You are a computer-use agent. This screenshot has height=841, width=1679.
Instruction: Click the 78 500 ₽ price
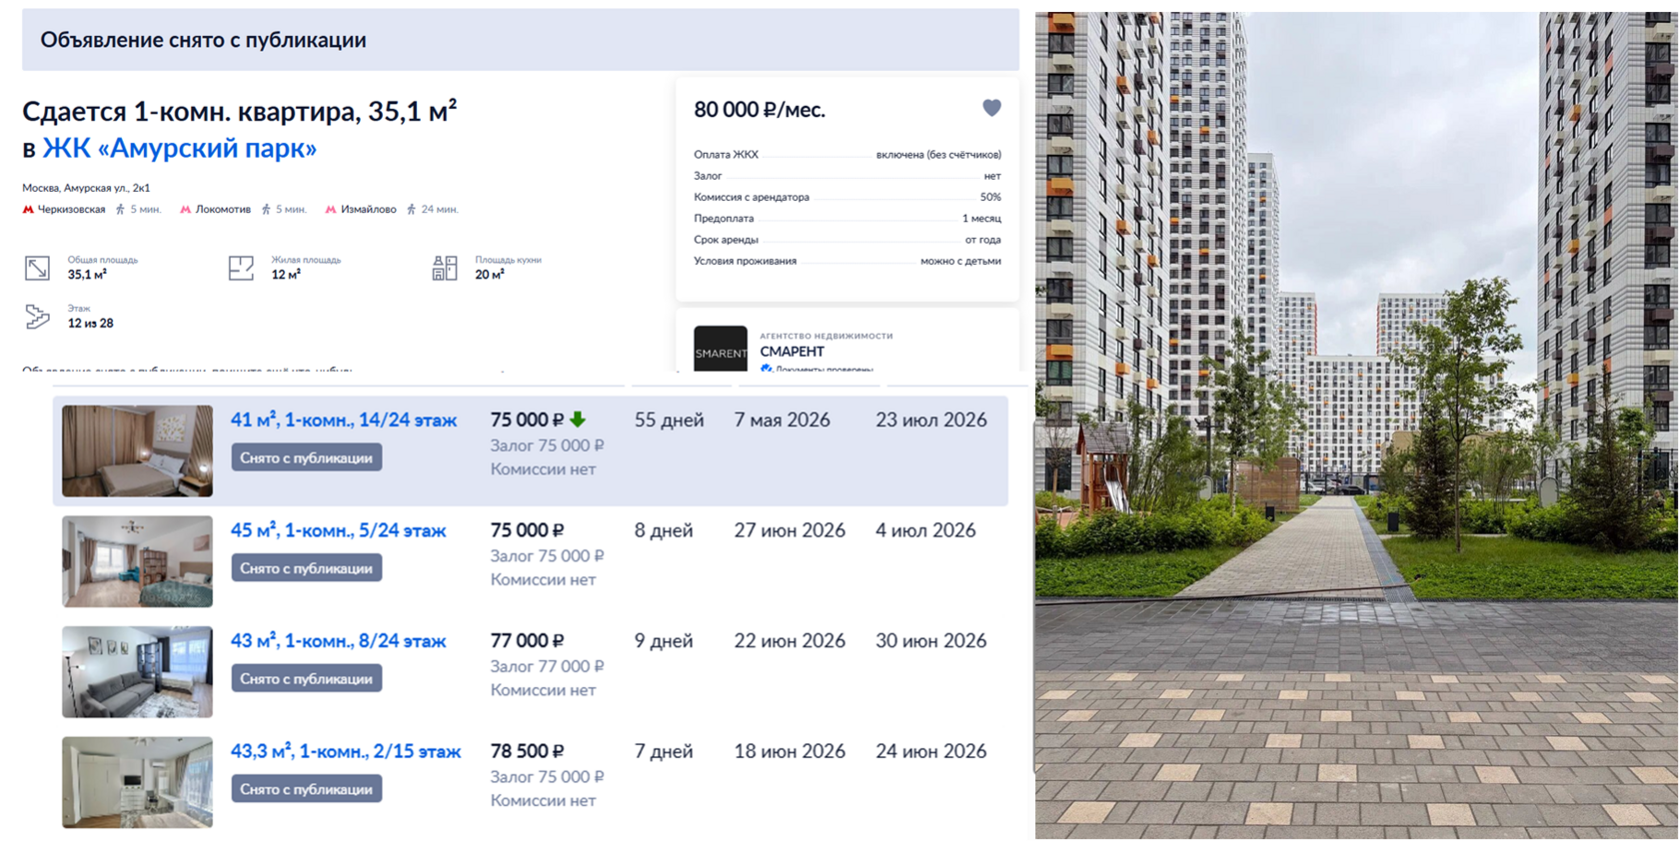[527, 751]
